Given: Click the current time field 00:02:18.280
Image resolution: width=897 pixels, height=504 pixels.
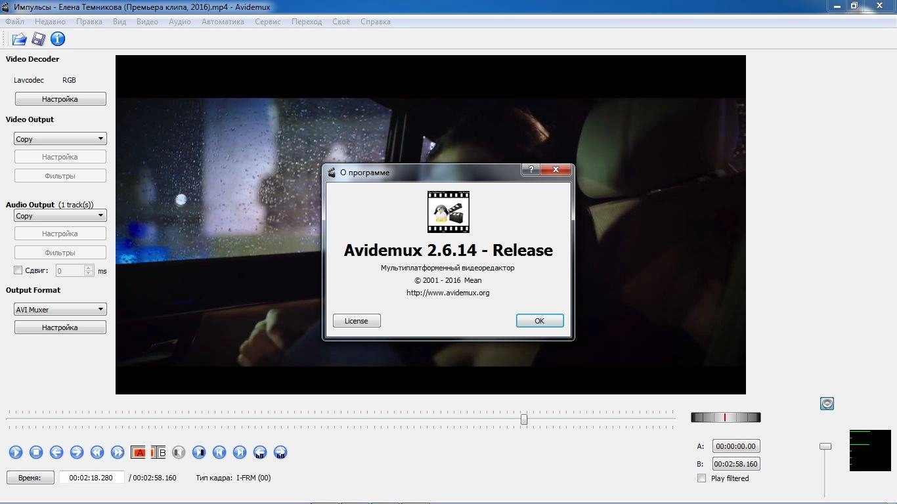Looking at the screenshot, I should click(x=91, y=478).
